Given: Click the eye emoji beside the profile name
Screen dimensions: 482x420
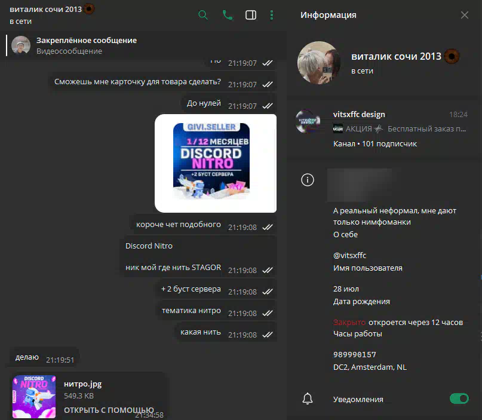Looking at the screenshot, I should [x=452, y=57].
